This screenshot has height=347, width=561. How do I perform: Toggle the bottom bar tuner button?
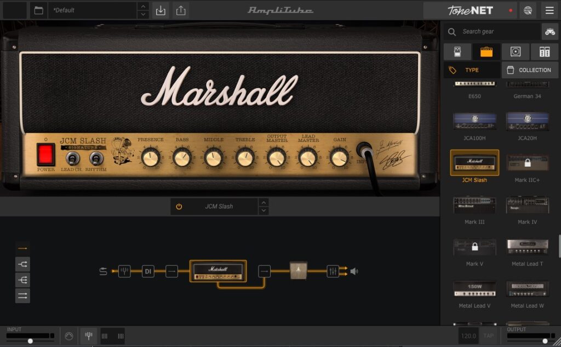coord(88,336)
